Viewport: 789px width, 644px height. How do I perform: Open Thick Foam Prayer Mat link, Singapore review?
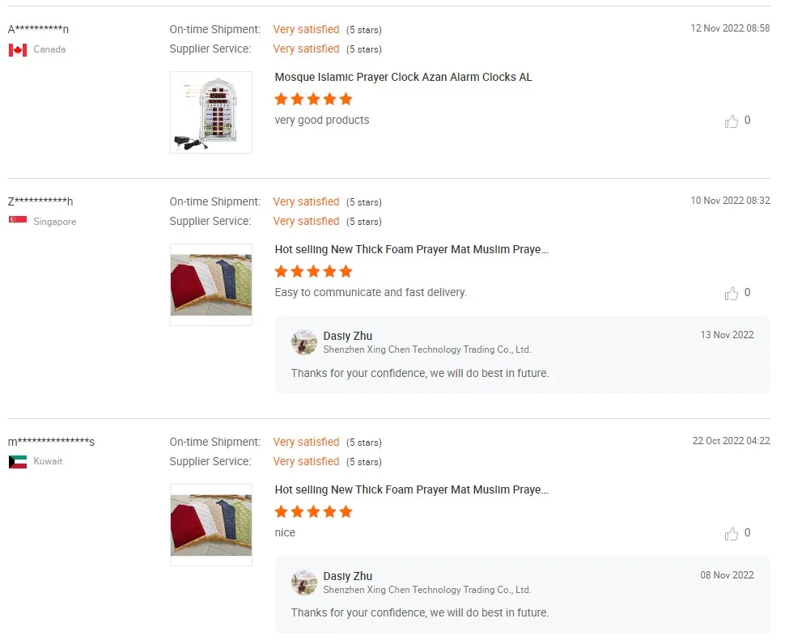click(x=411, y=250)
